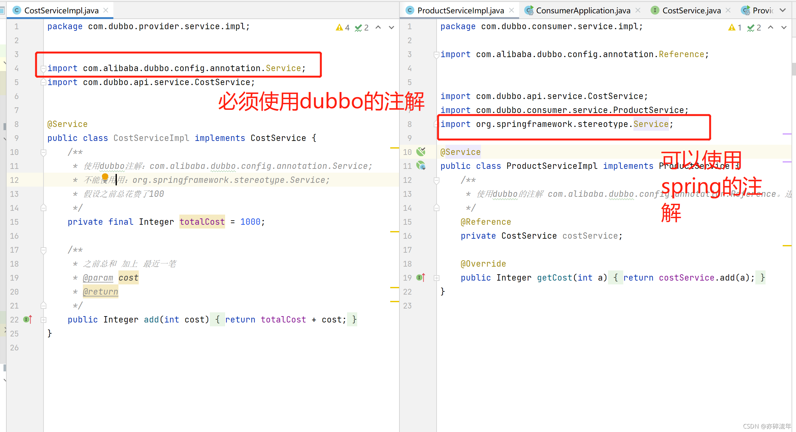Switch to CostService.java tab
796x432 pixels.
pos(691,10)
